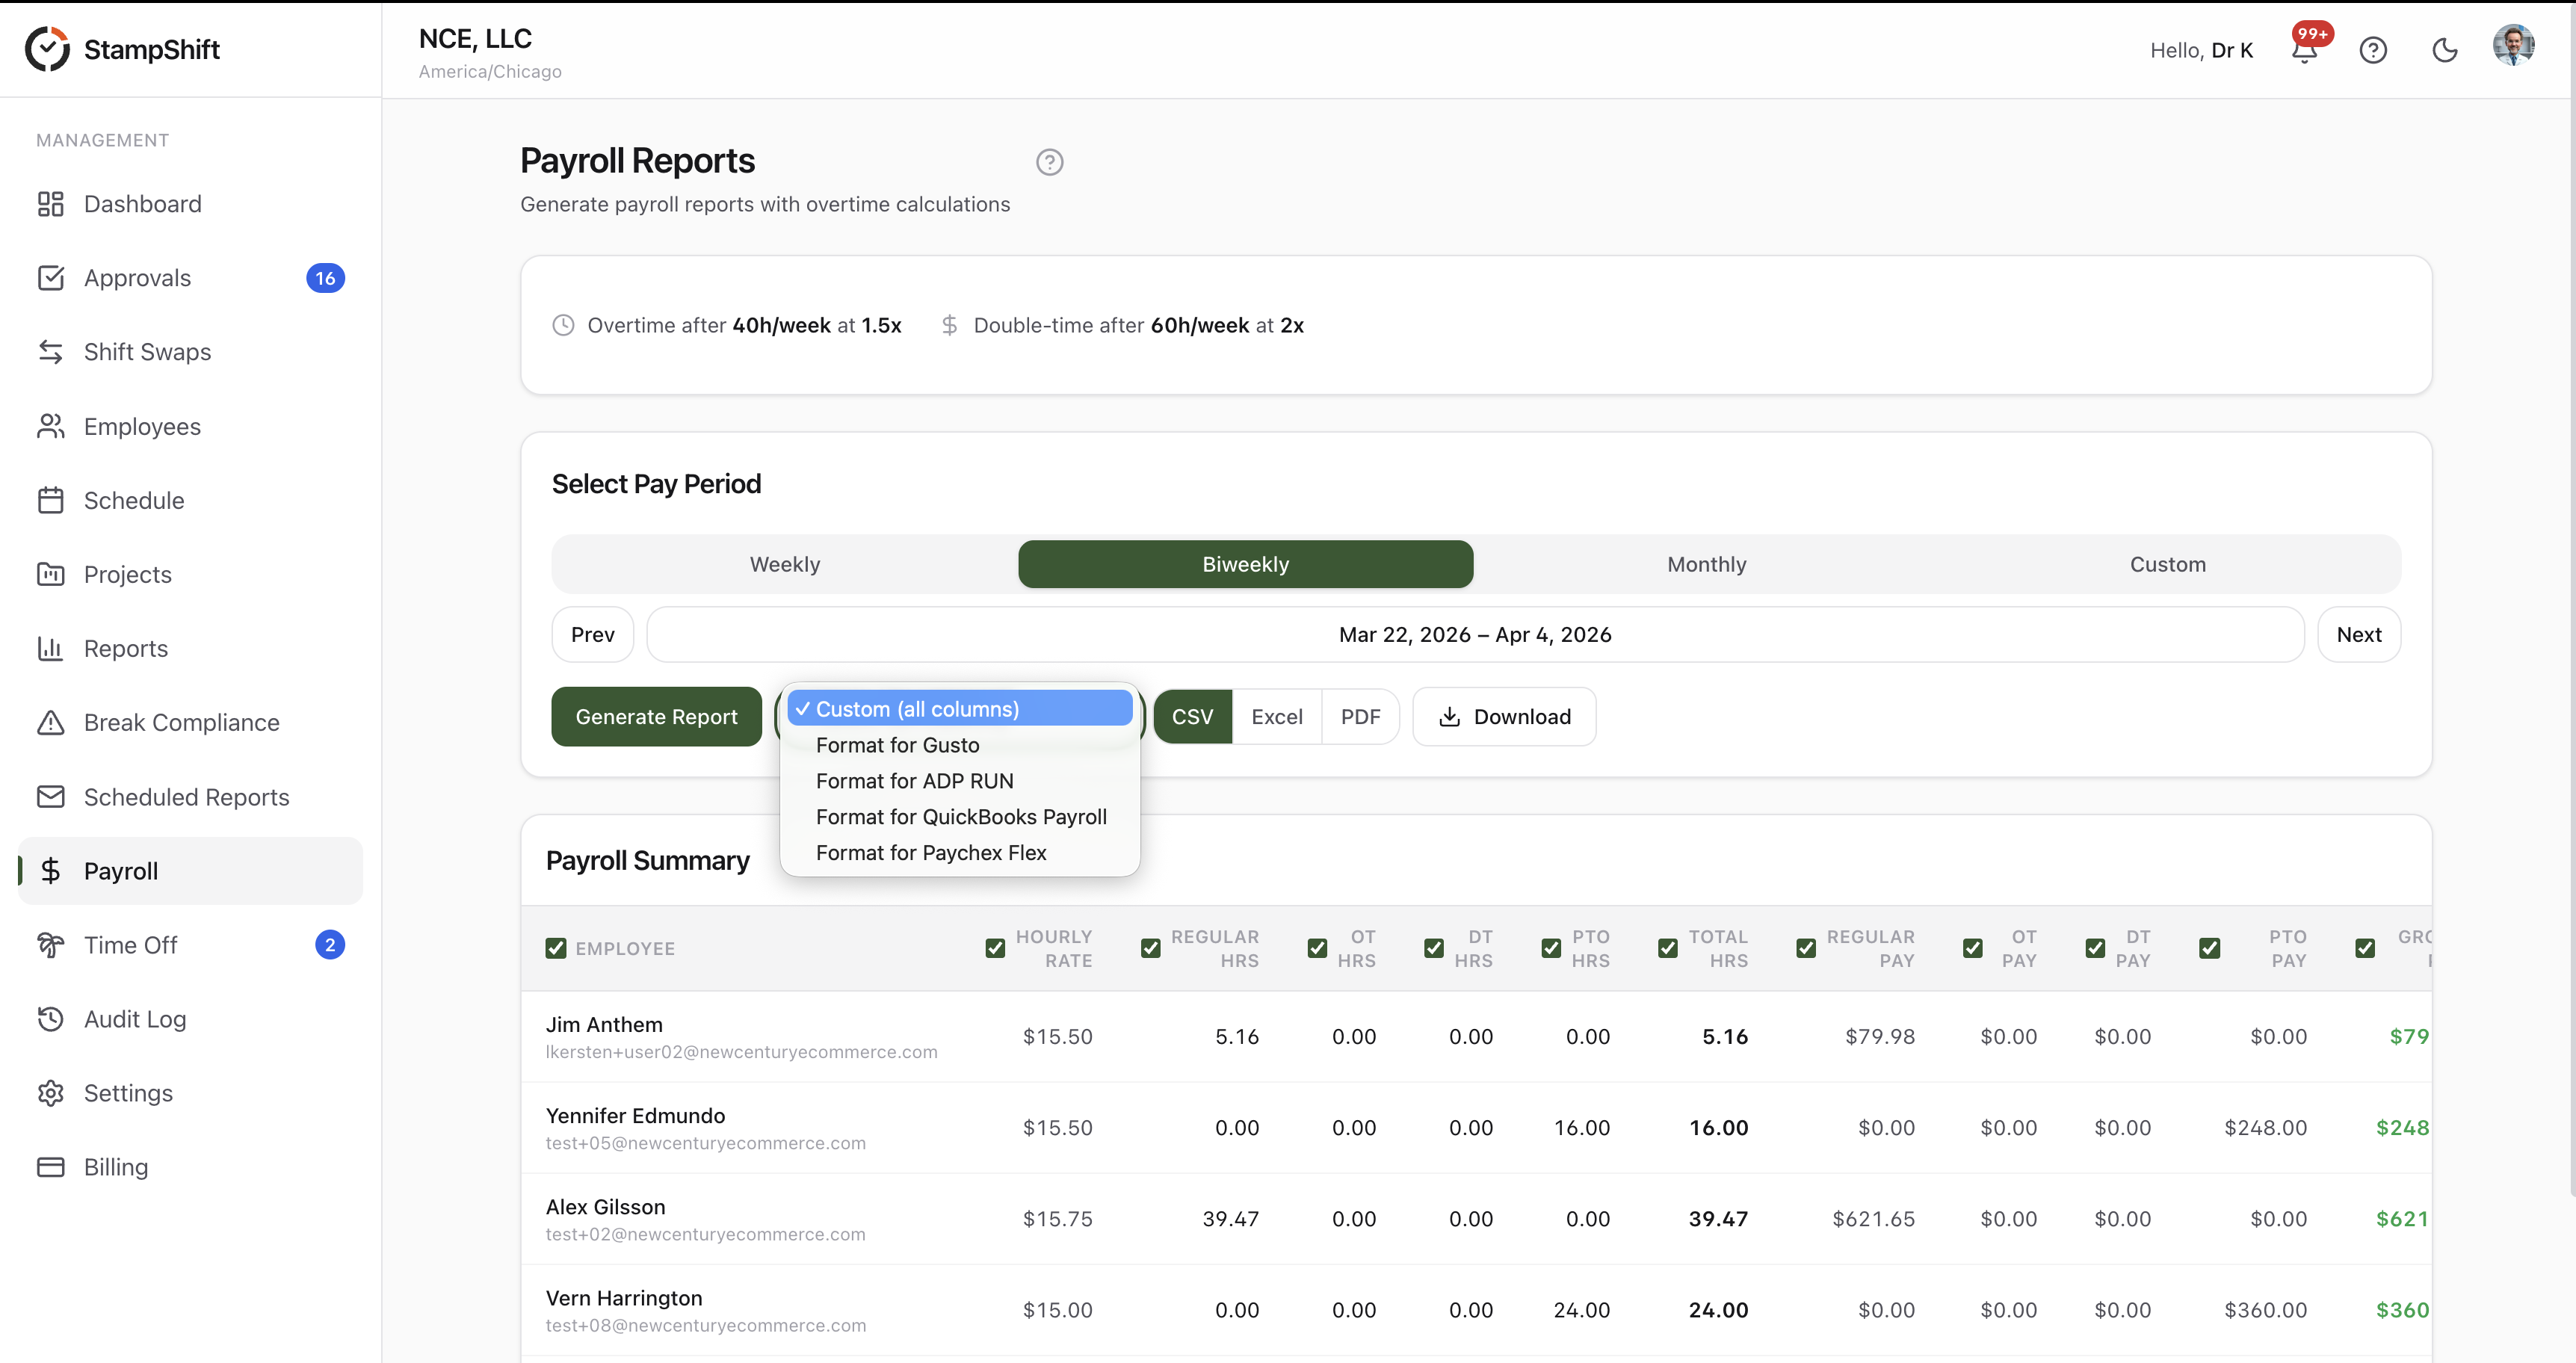Open the notifications bell icon

pyautogui.click(x=2304, y=50)
